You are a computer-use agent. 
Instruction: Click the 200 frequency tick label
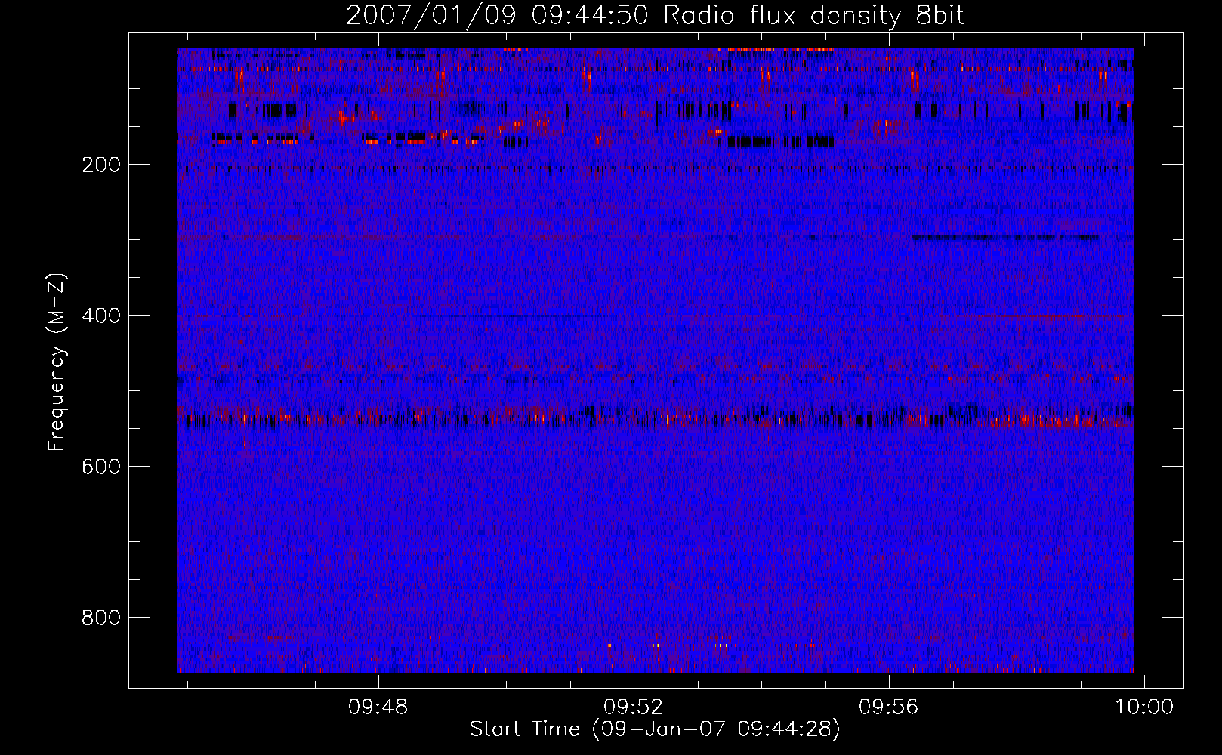pos(101,165)
